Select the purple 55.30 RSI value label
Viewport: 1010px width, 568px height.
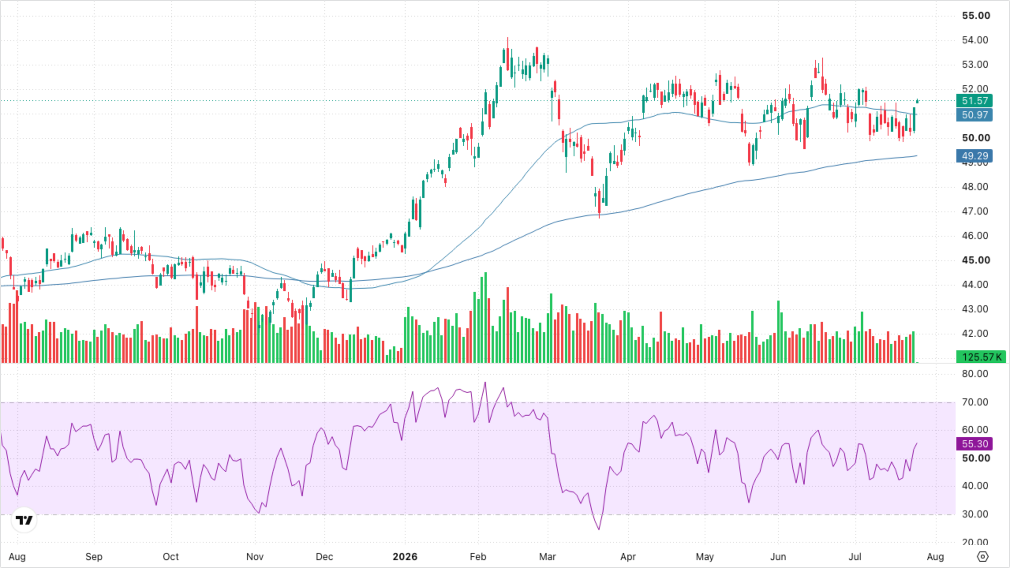click(x=974, y=444)
